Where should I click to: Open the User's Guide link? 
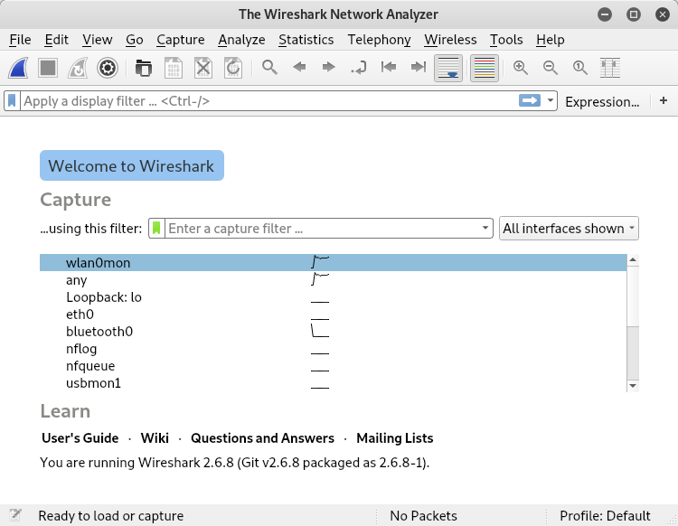(x=80, y=438)
